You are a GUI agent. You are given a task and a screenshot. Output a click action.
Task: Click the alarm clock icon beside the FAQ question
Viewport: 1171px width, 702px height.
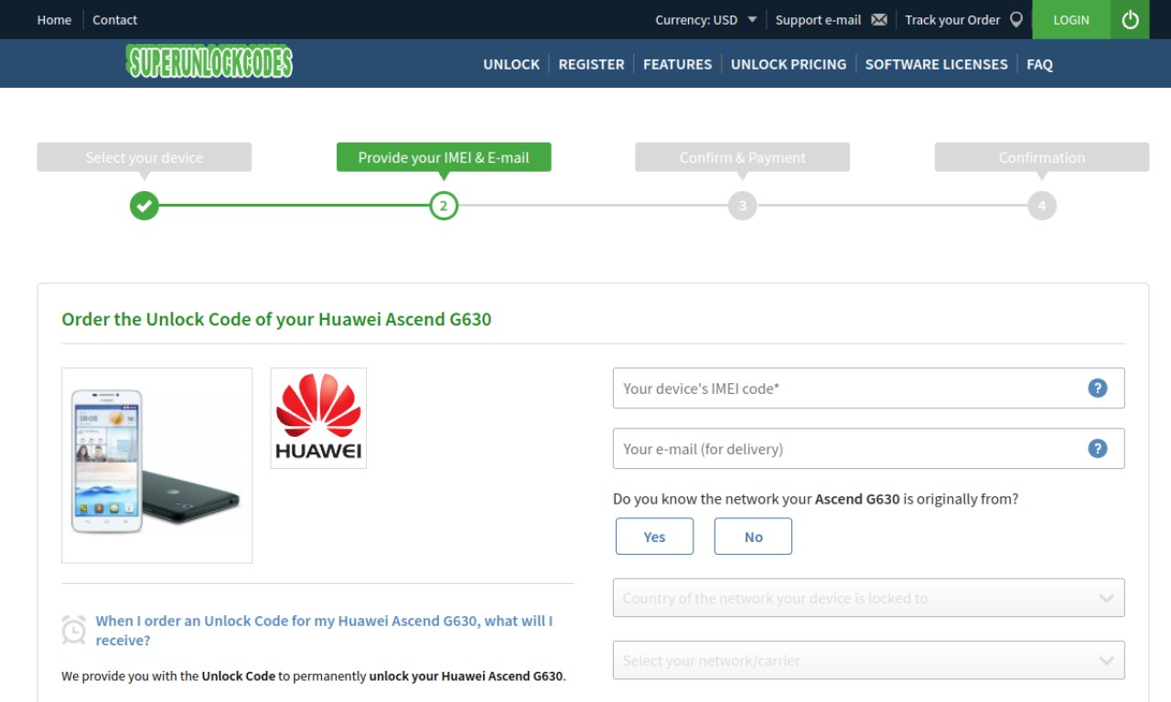(74, 630)
